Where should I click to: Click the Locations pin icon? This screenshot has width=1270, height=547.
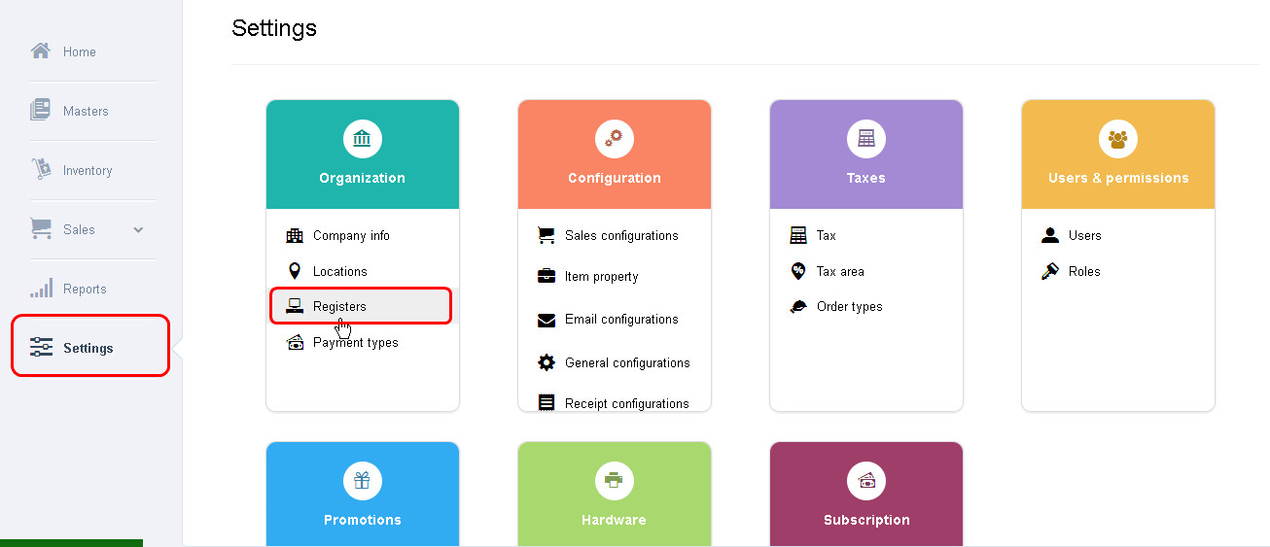click(x=295, y=271)
